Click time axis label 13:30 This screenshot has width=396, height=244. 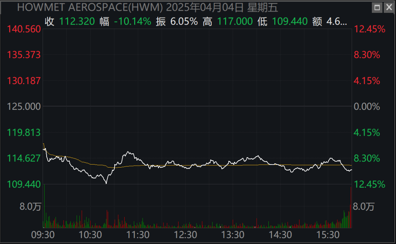(x=233, y=235)
